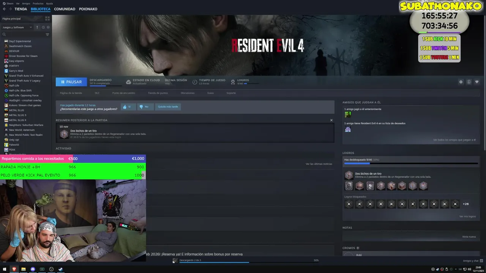Go forward with the right arrow
Screen dimensions: 486x273
[10, 9]
